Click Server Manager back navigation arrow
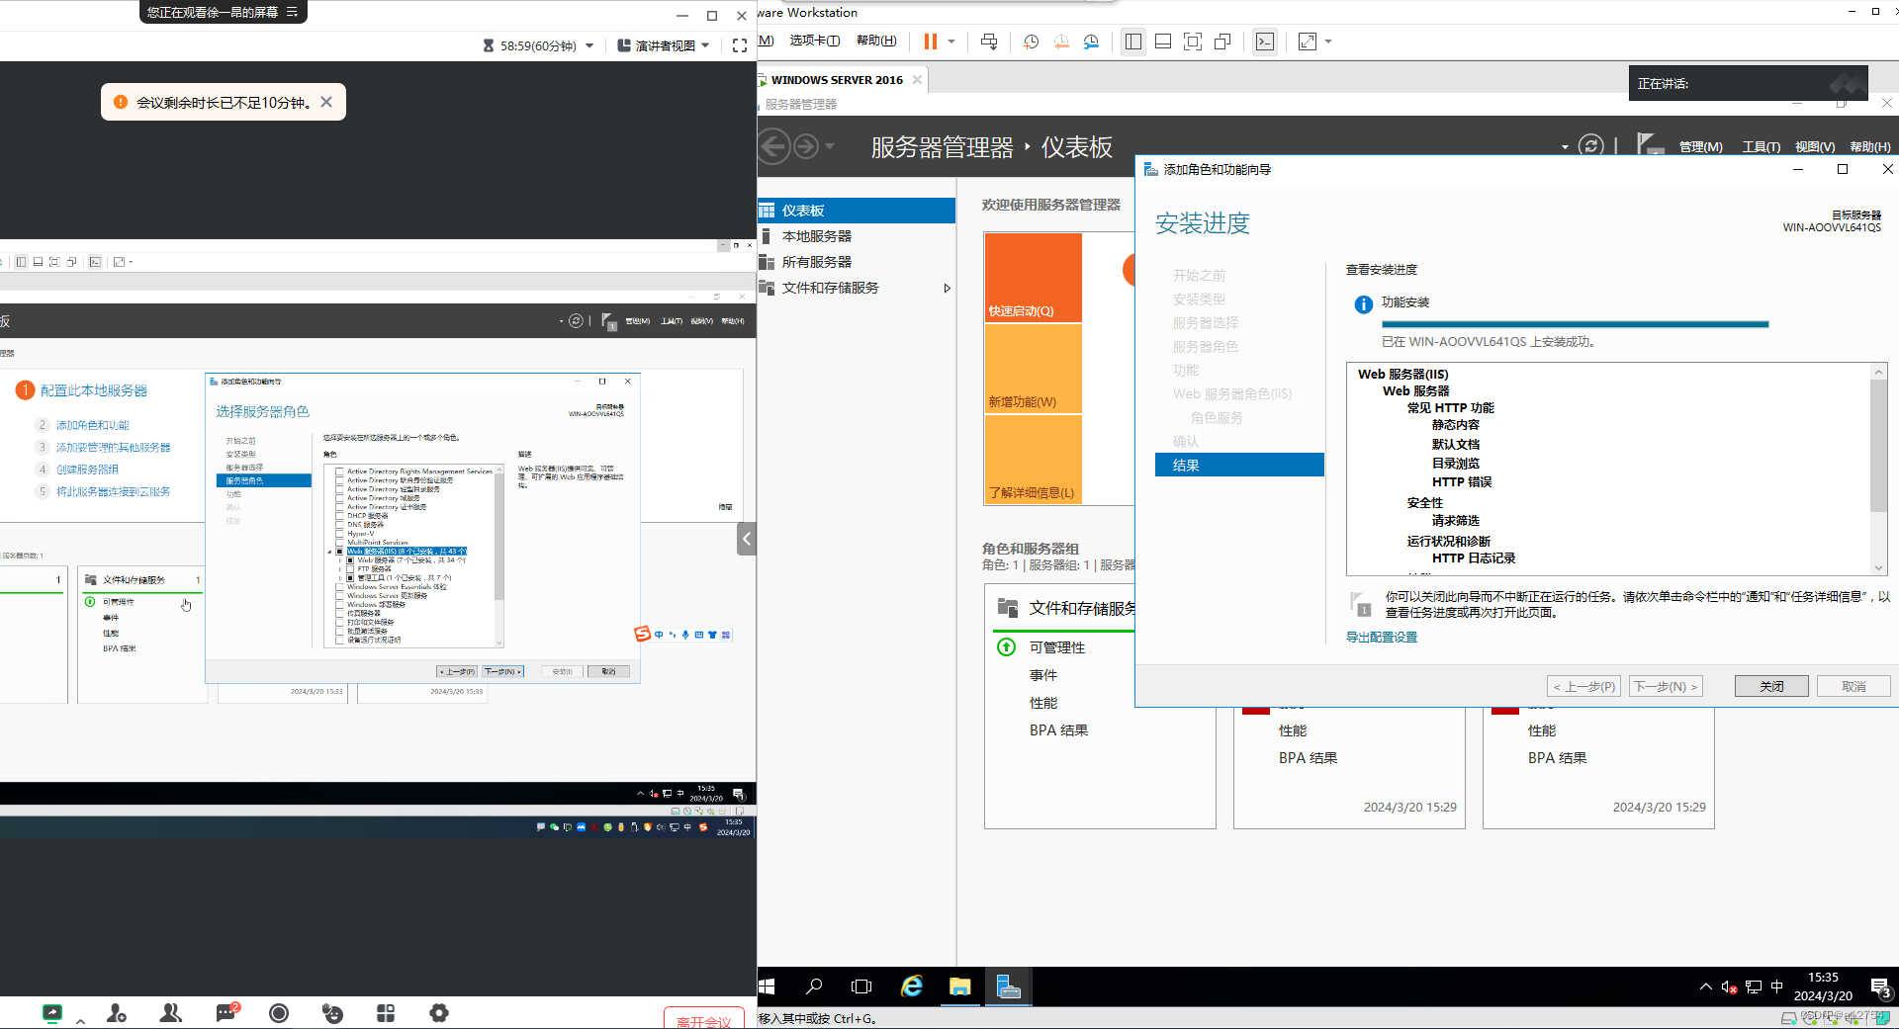The image size is (1899, 1029). 774,146
